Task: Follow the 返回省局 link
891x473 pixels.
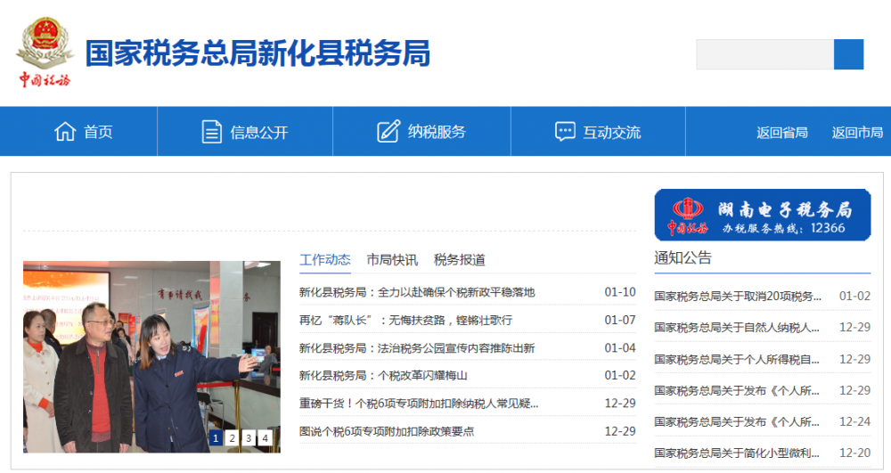Action: (x=782, y=133)
